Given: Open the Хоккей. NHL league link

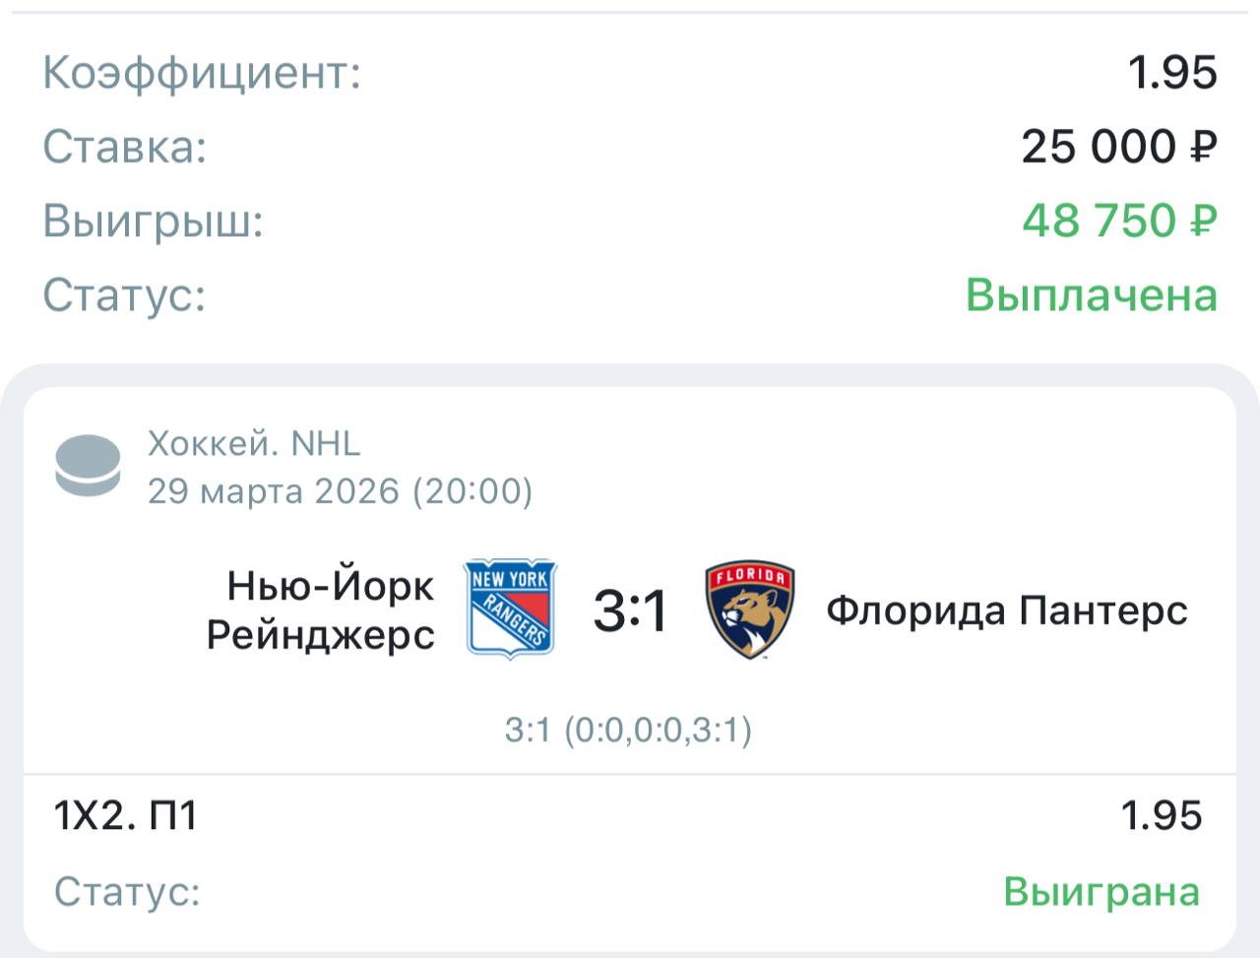Looking at the screenshot, I should tap(254, 444).
